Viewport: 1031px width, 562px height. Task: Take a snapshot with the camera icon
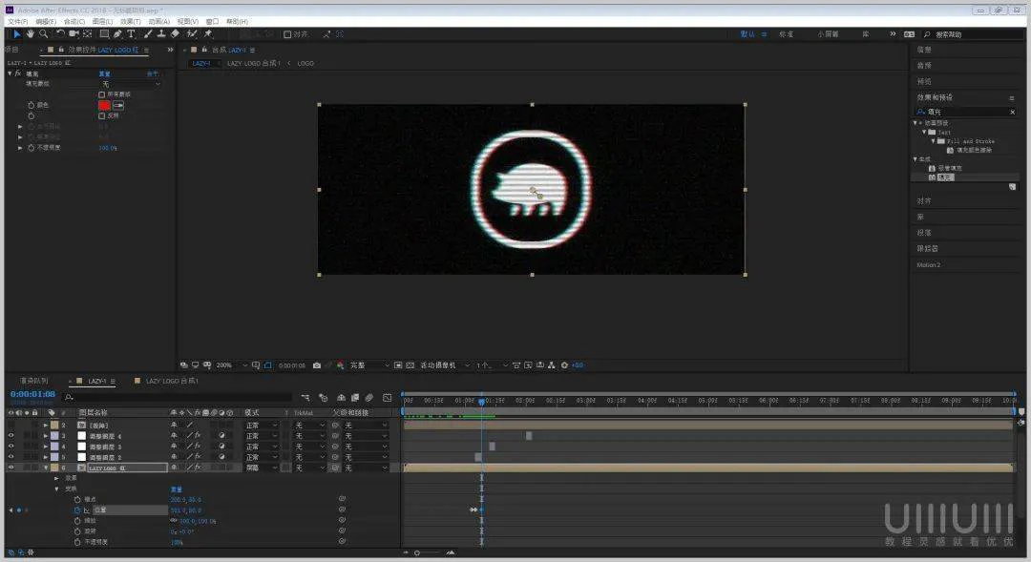tap(317, 365)
